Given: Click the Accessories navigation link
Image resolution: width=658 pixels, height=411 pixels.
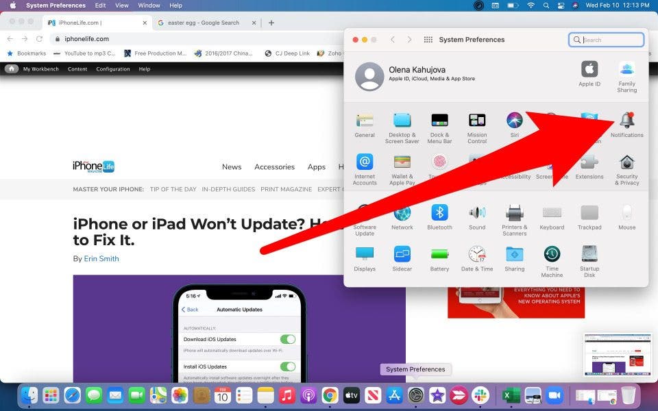Looking at the screenshot, I should [x=274, y=166].
